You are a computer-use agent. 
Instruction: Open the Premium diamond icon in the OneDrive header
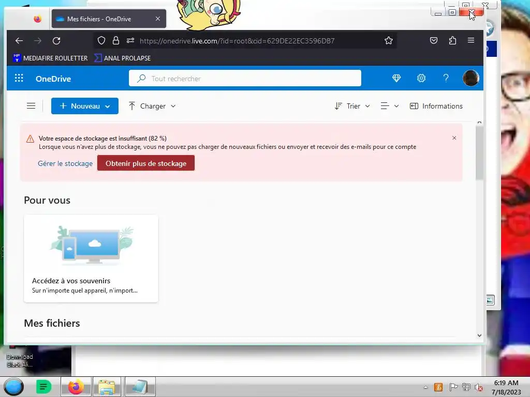click(396, 79)
